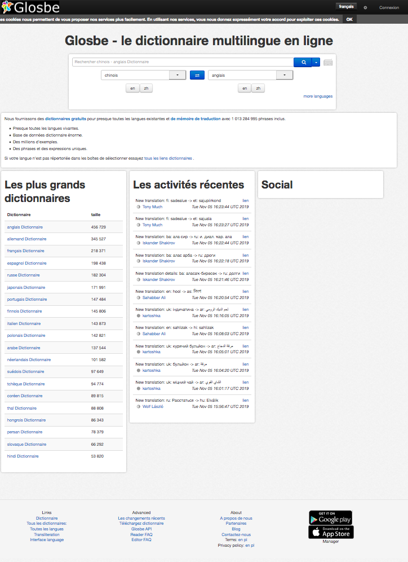Open lien for hool translation entry
Viewport: 408px width, 562px height.
(x=245, y=291)
